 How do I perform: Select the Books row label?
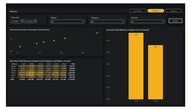click(x=13, y=68)
